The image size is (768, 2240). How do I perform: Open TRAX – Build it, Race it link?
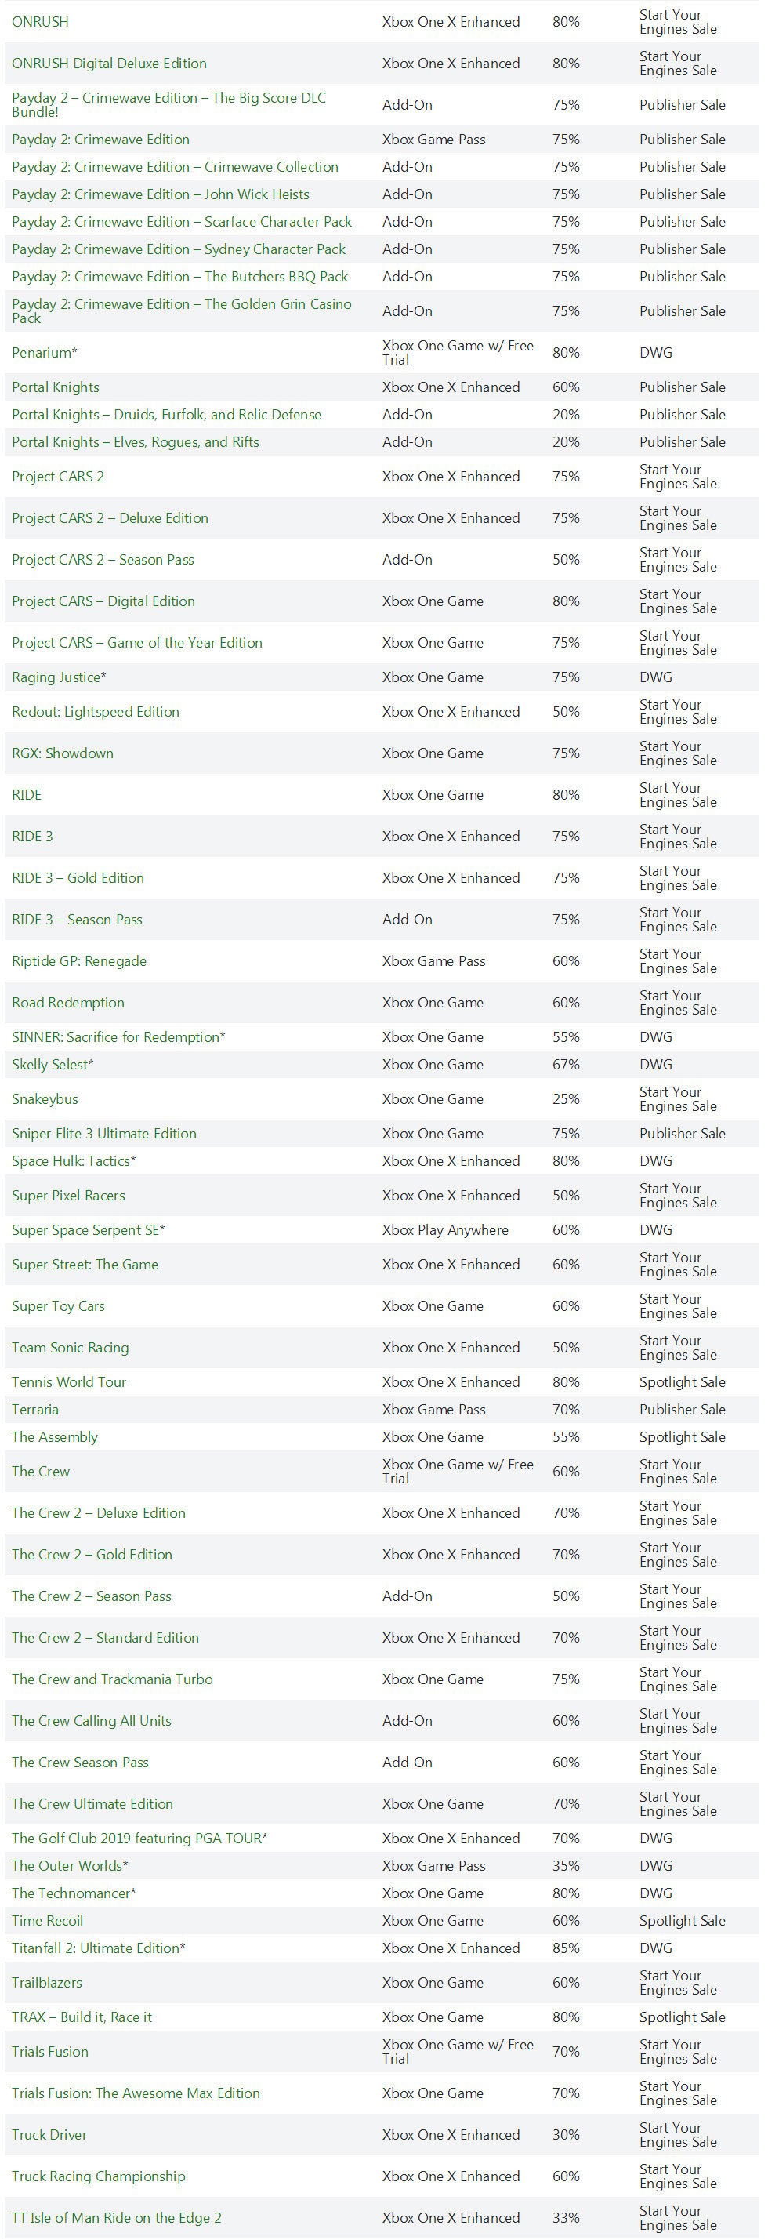82,2018
